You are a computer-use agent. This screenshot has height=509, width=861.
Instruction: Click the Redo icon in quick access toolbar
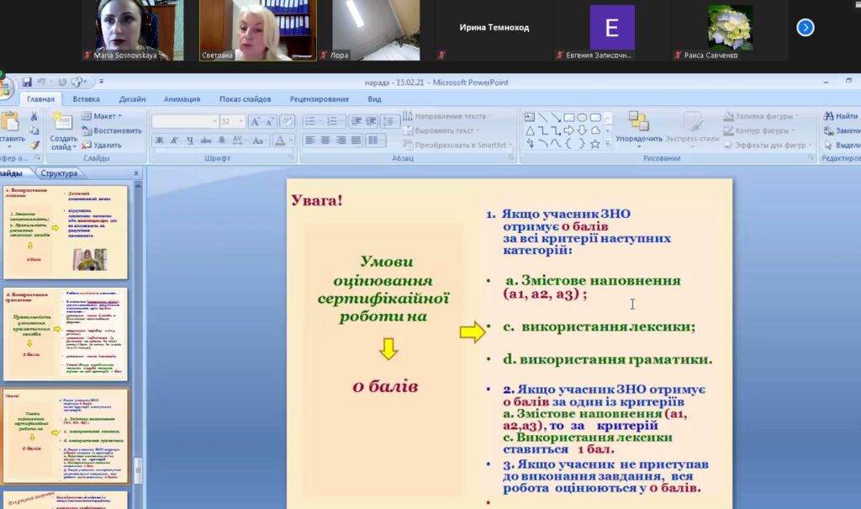(62, 82)
